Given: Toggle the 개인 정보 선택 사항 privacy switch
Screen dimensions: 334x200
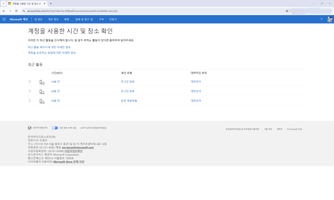Looking at the screenshot, I should 55,128.
